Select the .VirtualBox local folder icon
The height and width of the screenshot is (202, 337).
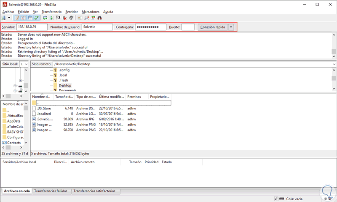click(5, 116)
